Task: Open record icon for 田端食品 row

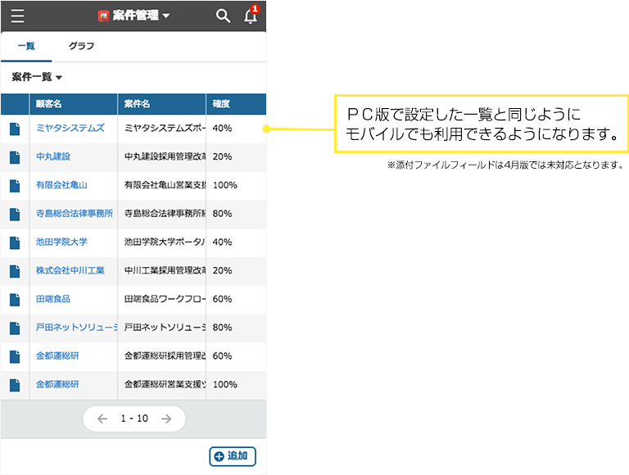Action: (x=15, y=300)
